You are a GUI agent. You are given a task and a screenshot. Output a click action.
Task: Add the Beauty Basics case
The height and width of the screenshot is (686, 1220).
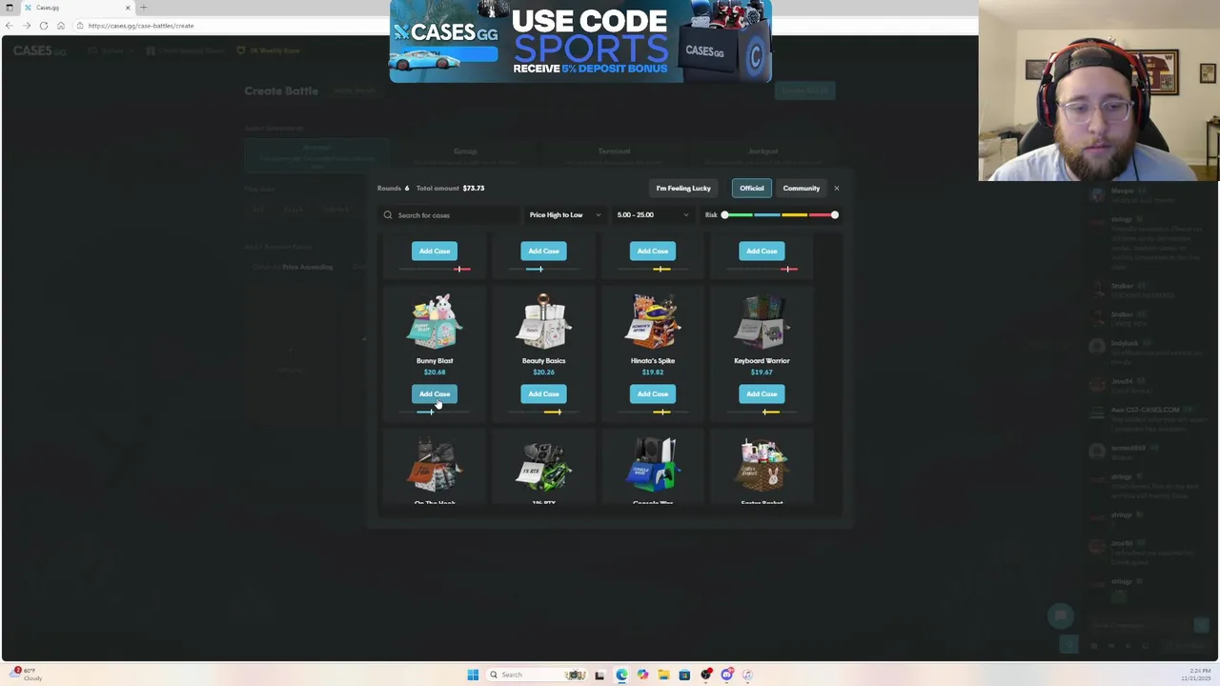point(543,393)
